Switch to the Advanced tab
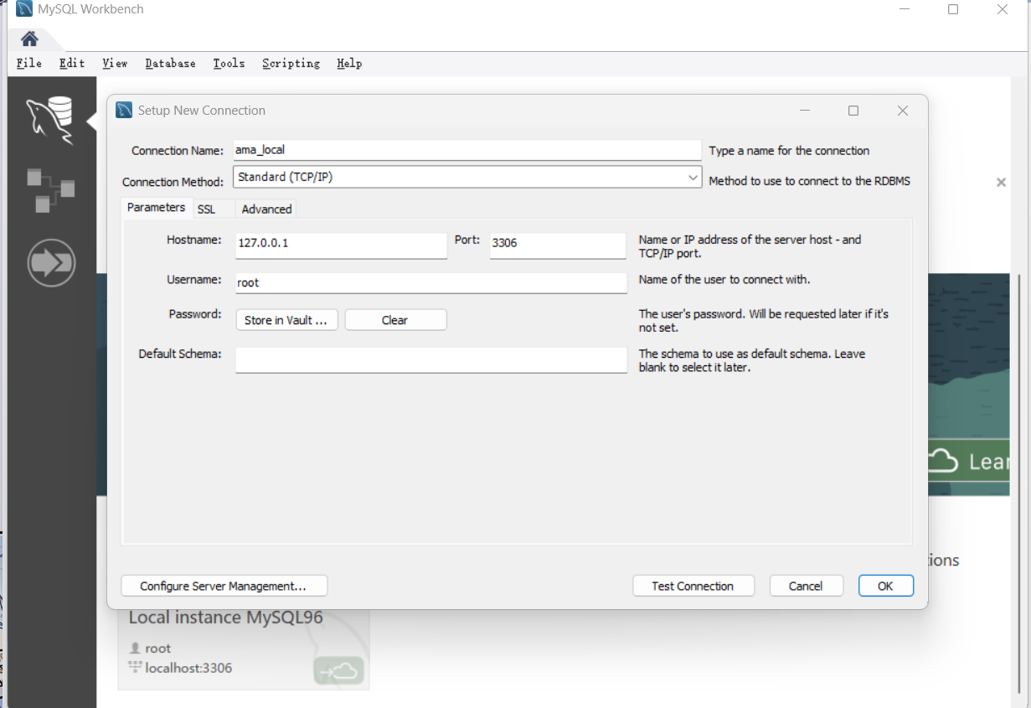Viewport: 1031px width, 708px height. click(266, 209)
